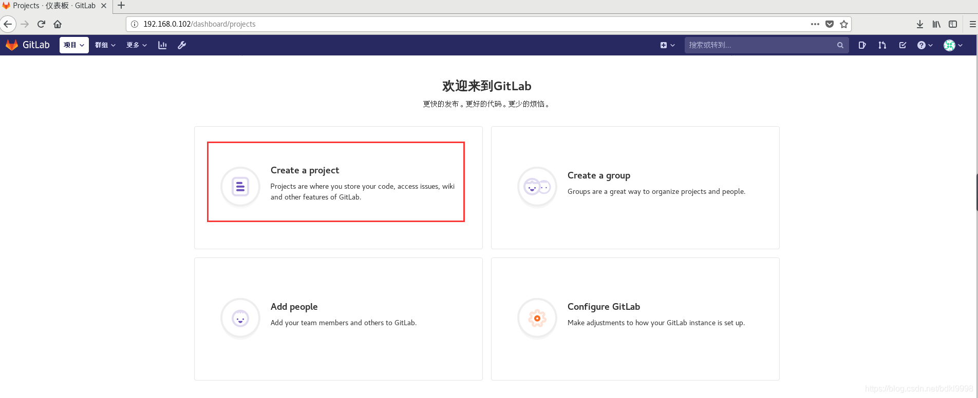Open the help question mark dropdown
978x398 pixels.
(x=925, y=45)
